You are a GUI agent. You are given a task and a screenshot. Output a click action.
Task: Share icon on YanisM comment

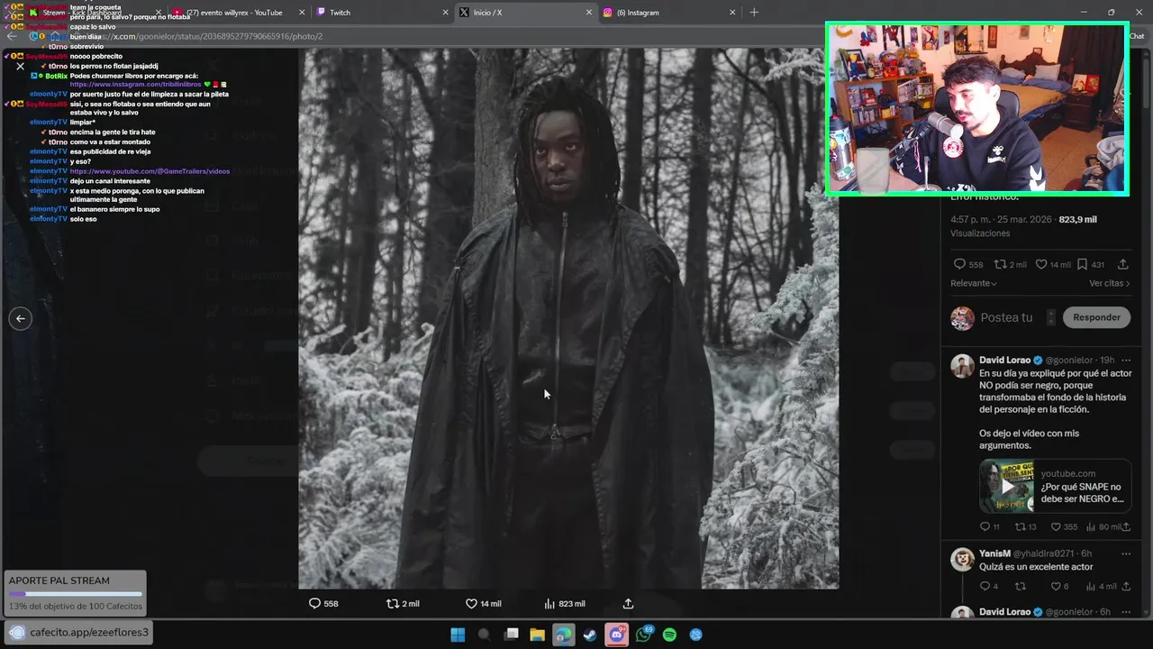[x=1126, y=587]
